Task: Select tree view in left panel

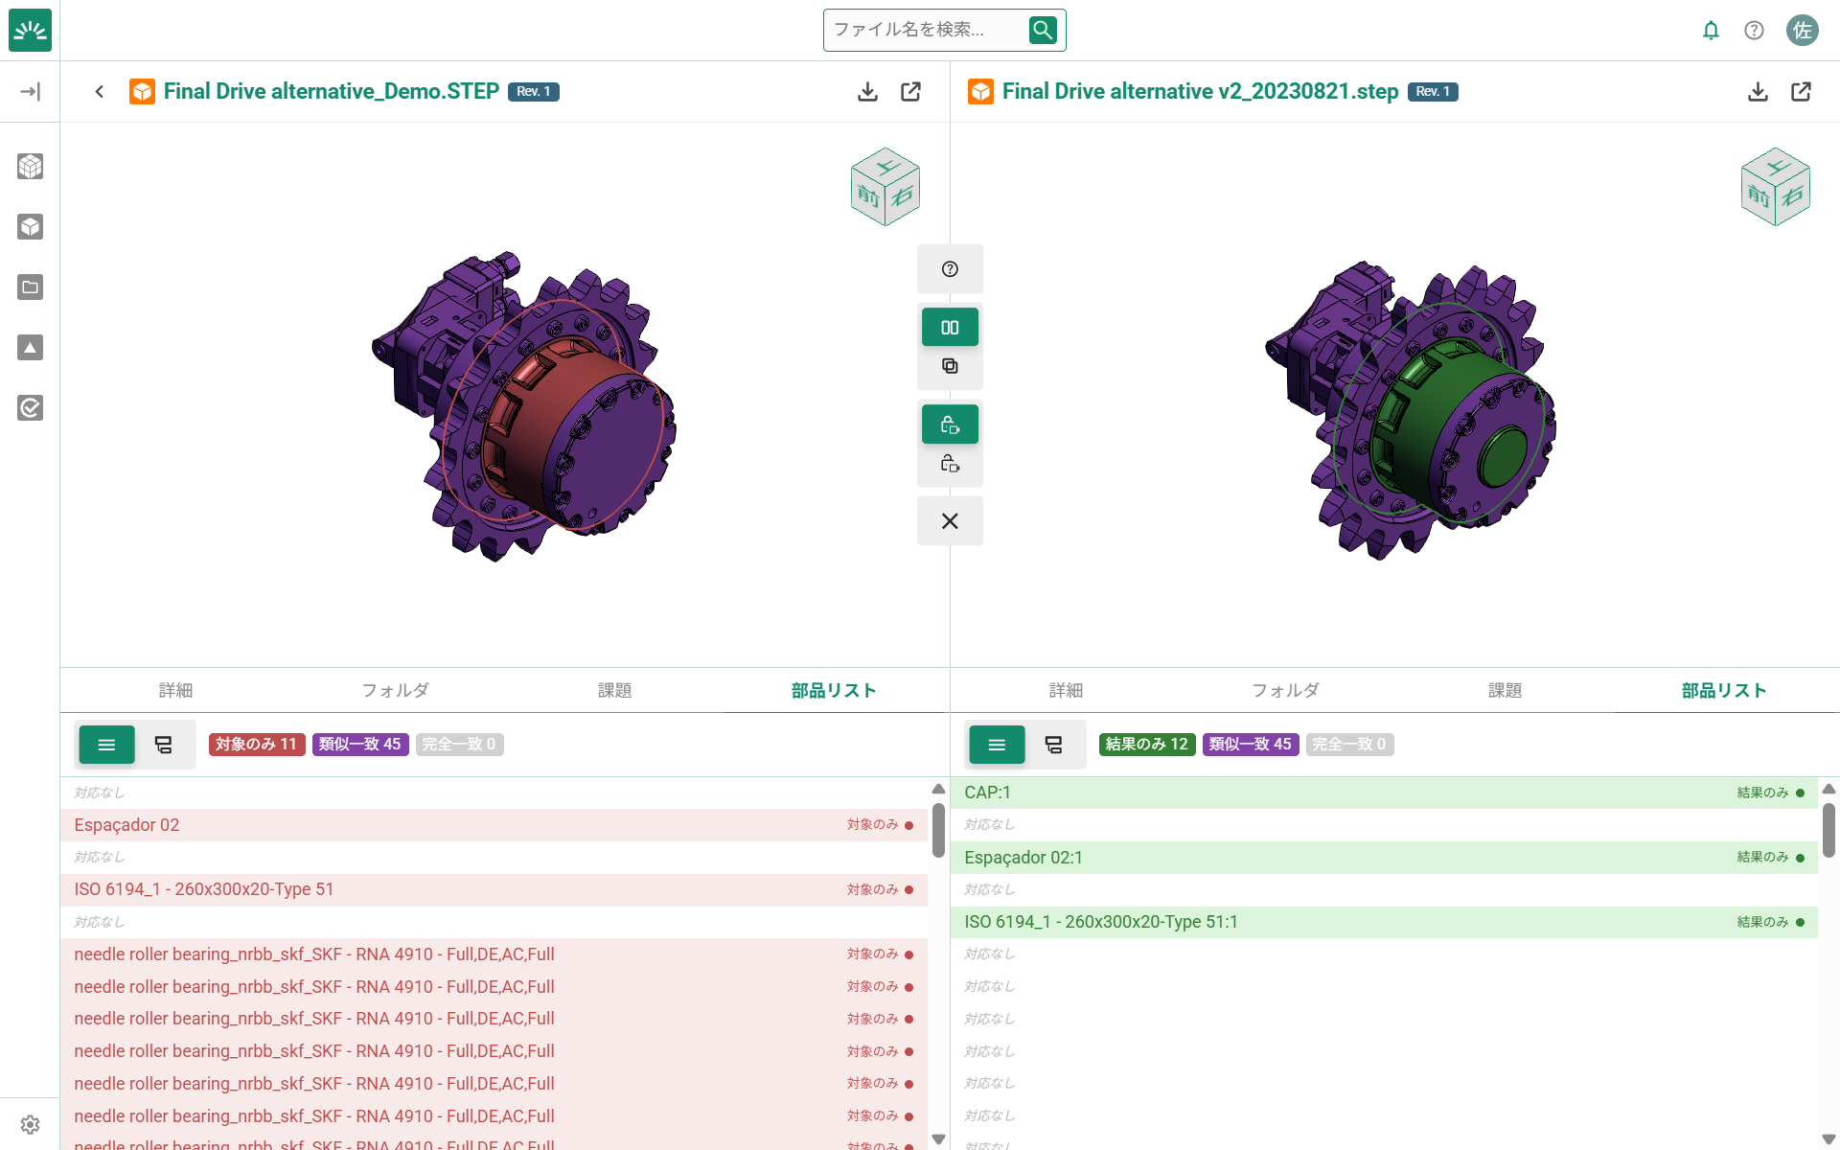Action: 163,745
